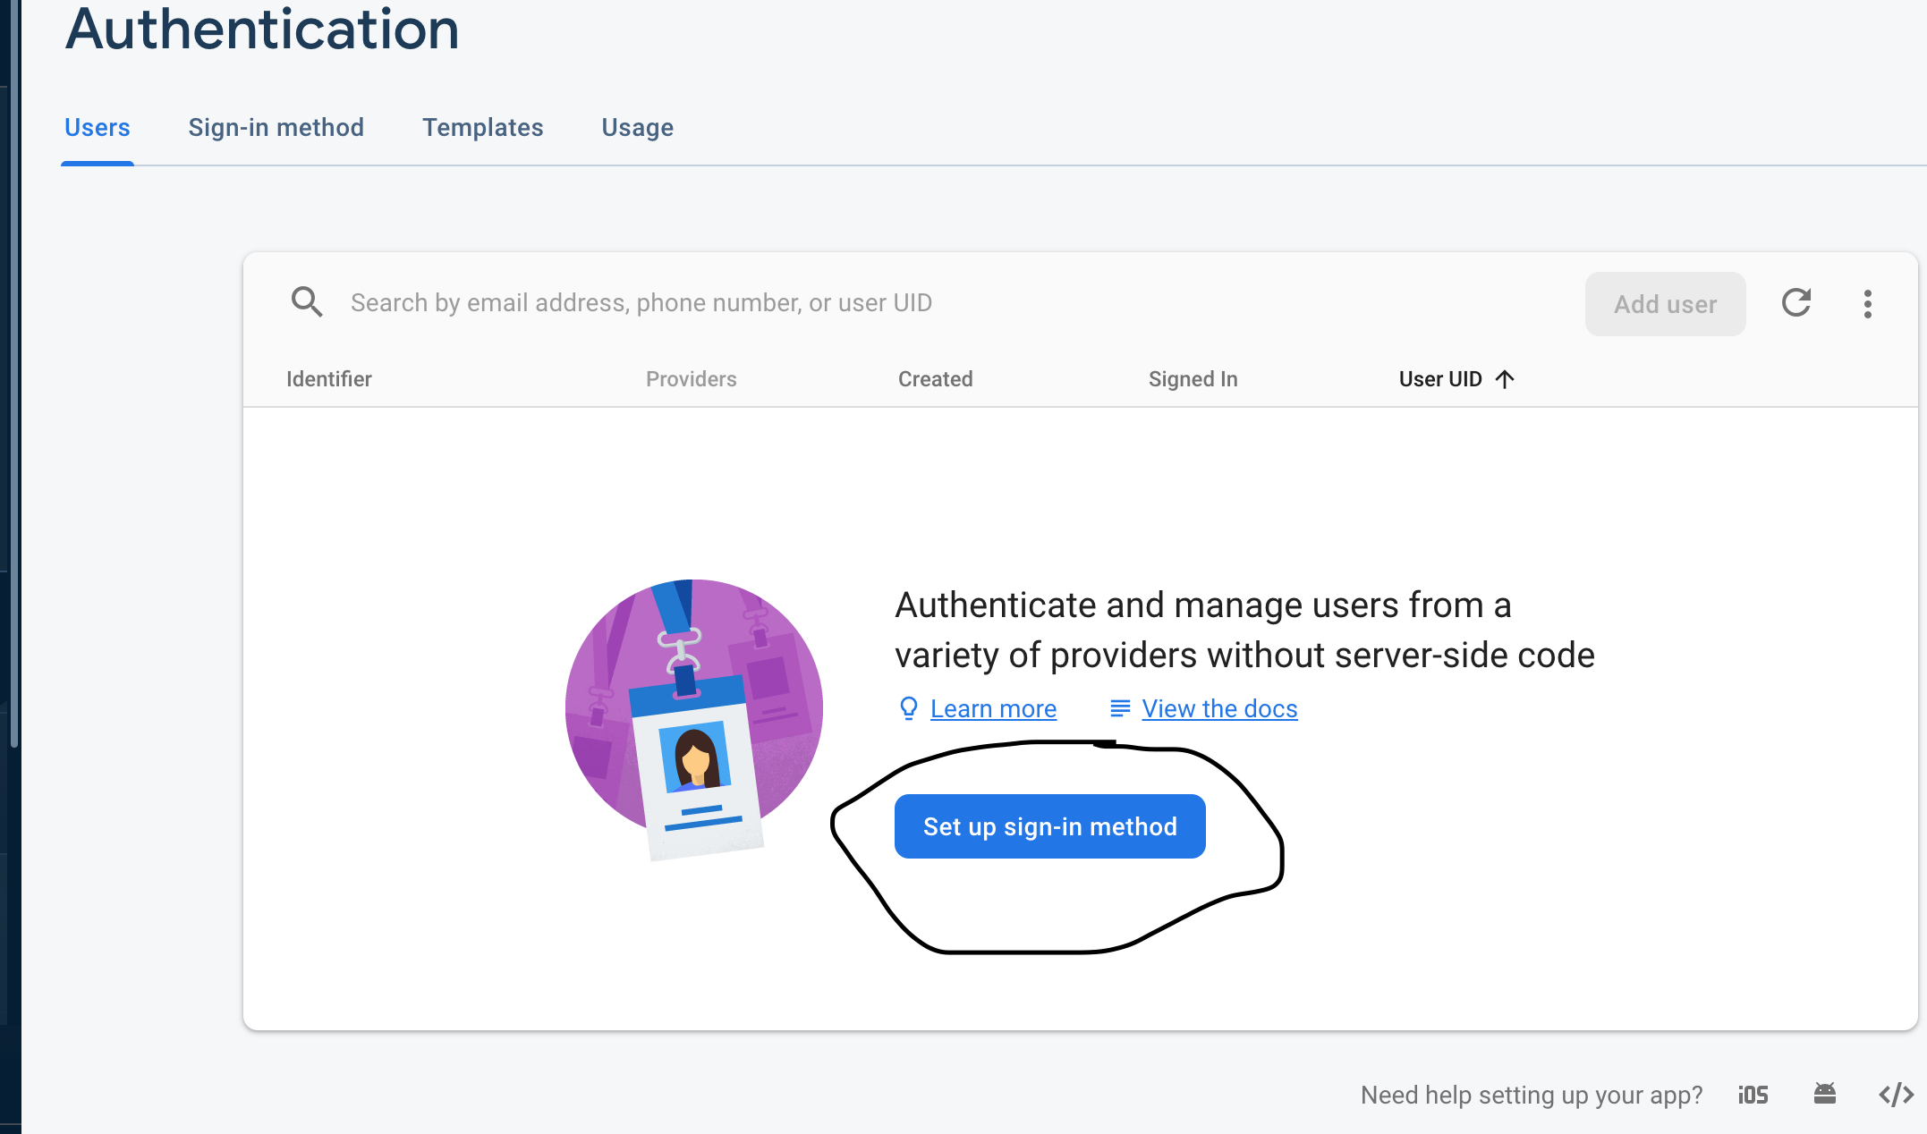
Task: Click the Android setup help icon
Action: coord(1825,1093)
